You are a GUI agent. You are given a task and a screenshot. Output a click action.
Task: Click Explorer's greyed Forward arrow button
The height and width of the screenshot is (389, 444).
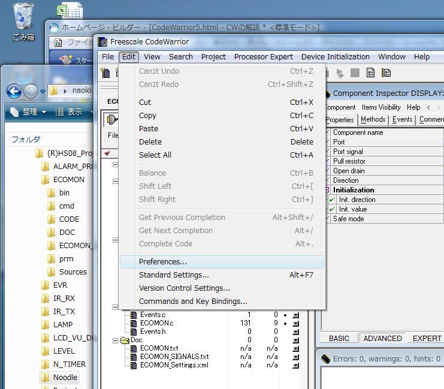click(31, 91)
